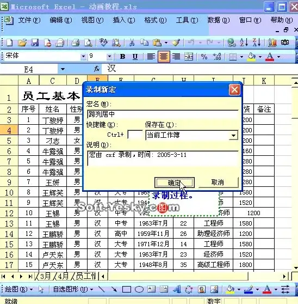Viewport: 298px width, 304px height.
Task: Toggle Center alignment
Action: (x=164, y=57)
